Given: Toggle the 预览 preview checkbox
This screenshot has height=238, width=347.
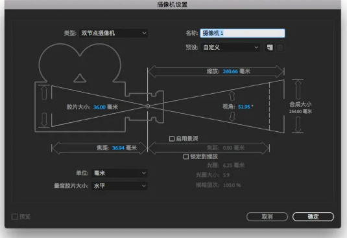Looking at the screenshot, I should 15,217.
